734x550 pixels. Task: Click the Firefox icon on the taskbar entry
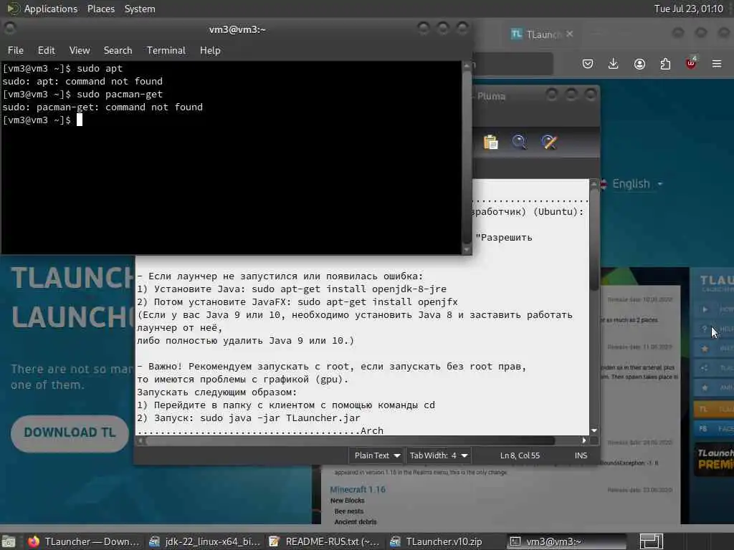(34, 541)
